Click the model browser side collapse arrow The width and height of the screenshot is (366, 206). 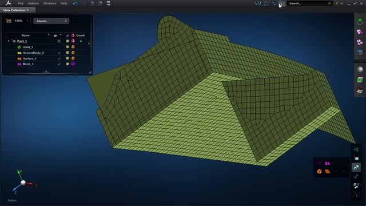(x=89, y=43)
